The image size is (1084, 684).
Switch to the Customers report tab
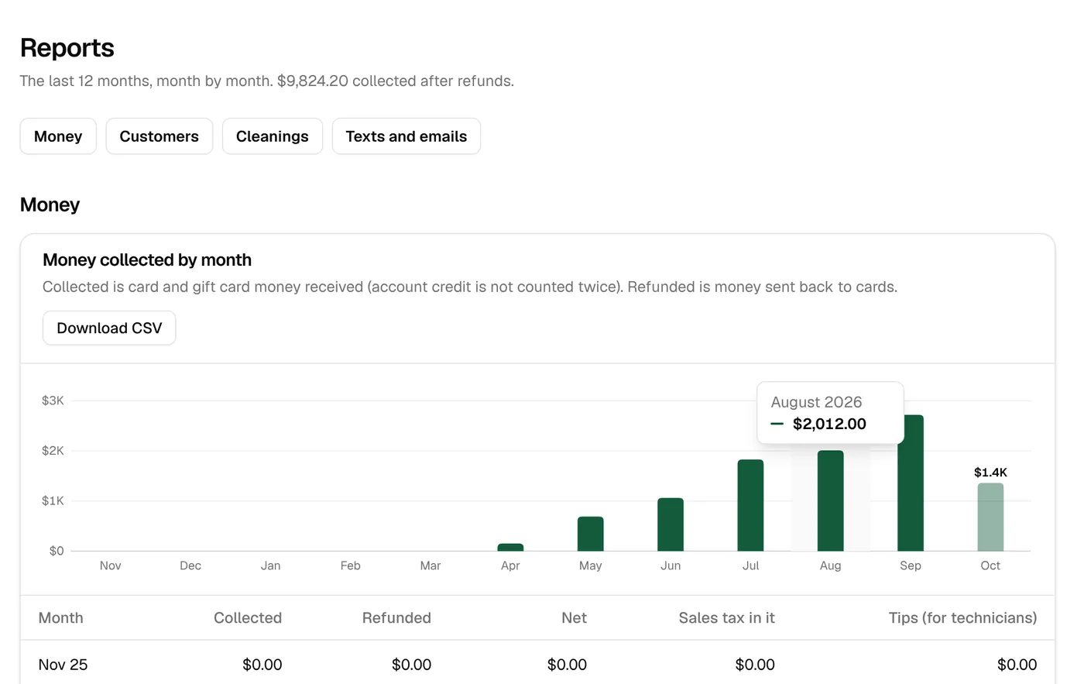click(x=159, y=136)
